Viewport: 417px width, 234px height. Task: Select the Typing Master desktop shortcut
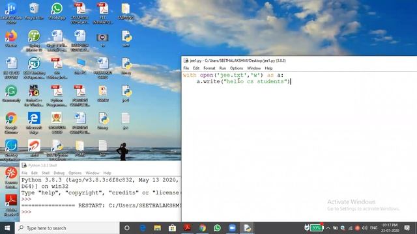(34, 40)
